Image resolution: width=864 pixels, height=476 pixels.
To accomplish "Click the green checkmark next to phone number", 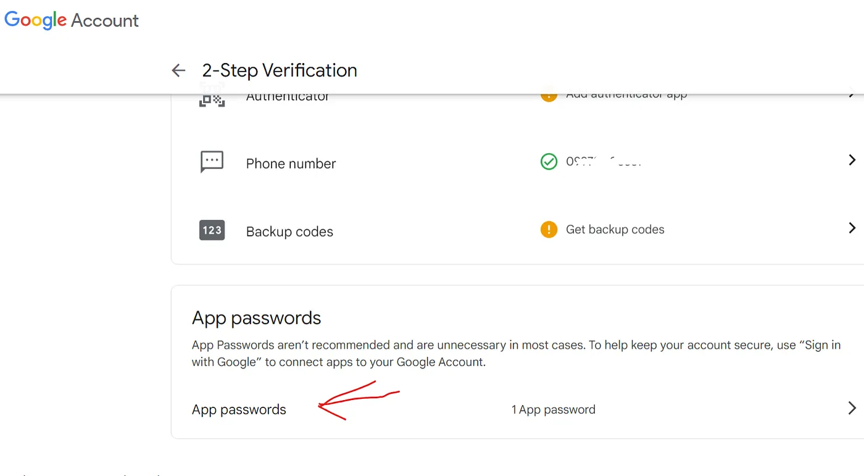I will [x=549, y=162].
